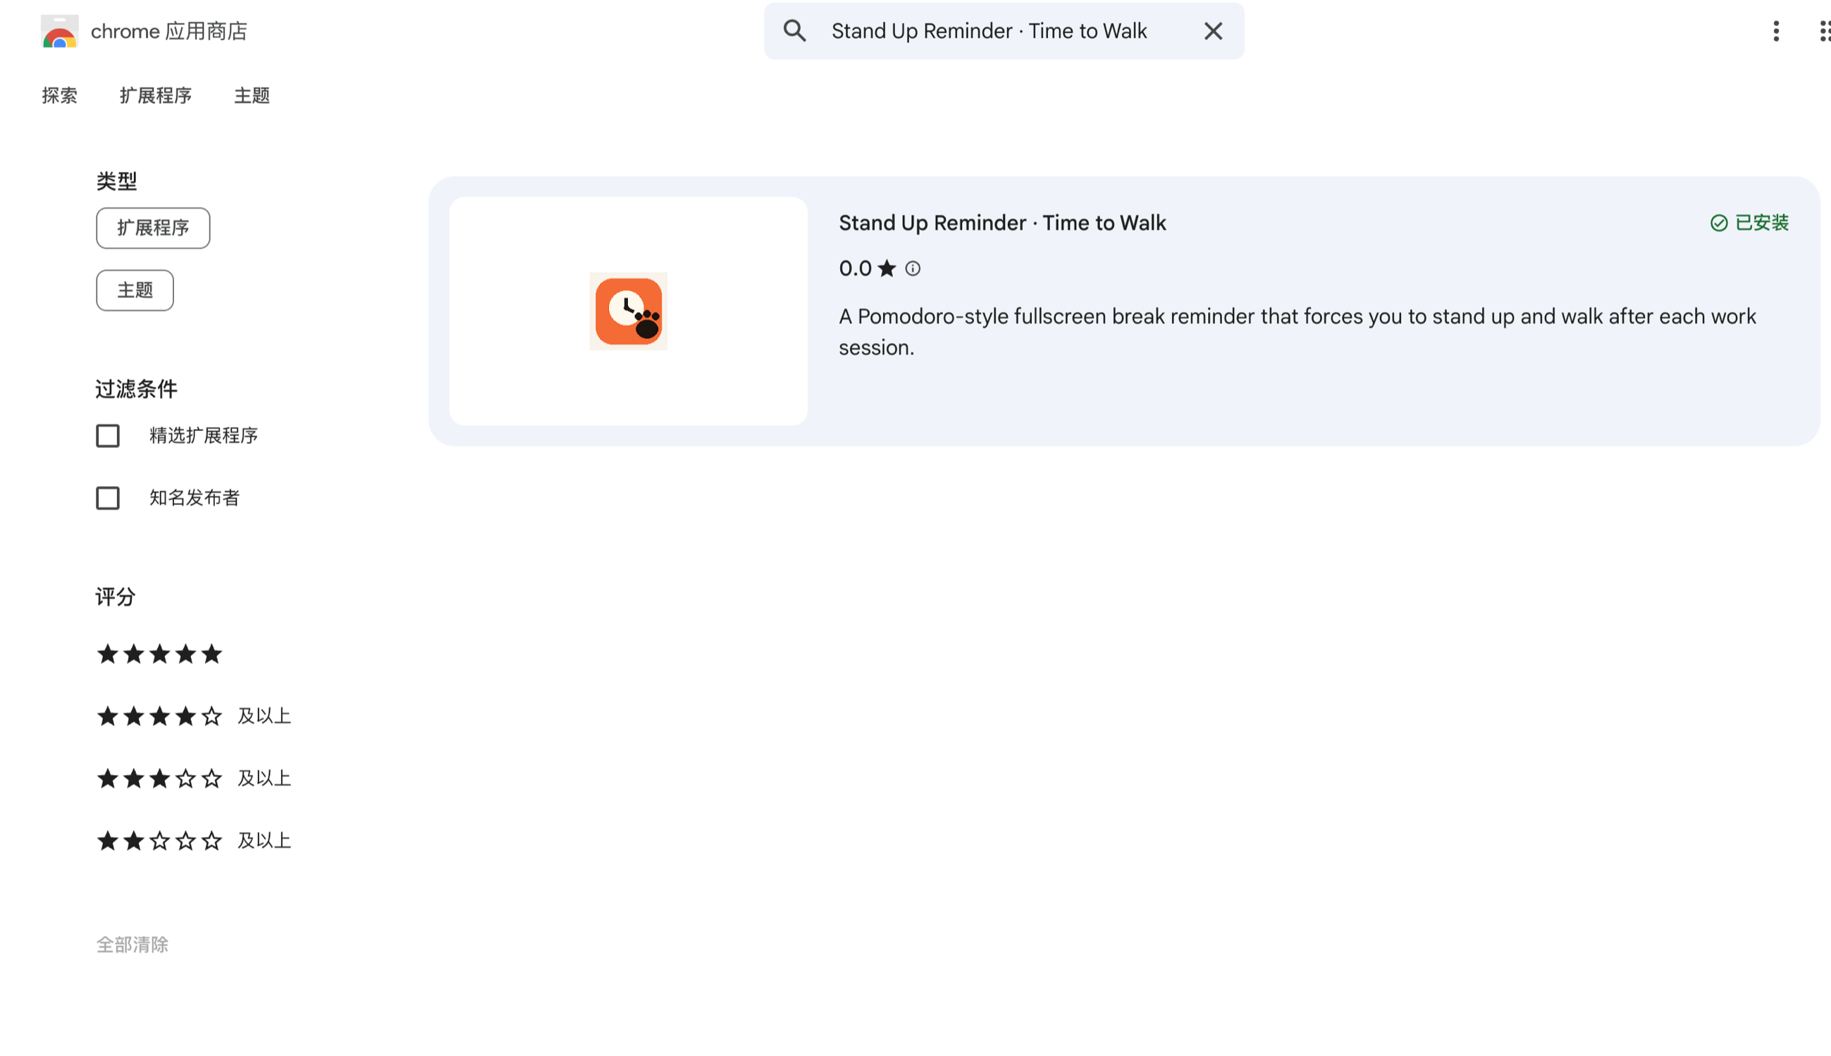1831x1056 pixels.
Task: Clear the search field with the X icon
Action: [x=1213, y=31]
